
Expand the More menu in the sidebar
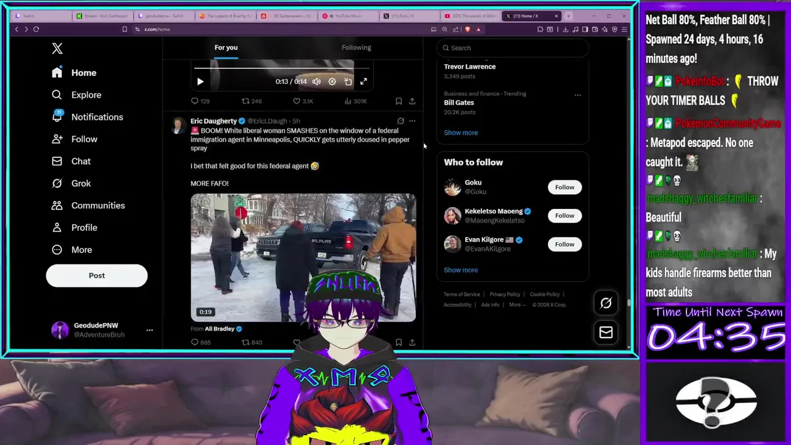tap(72, 250)
